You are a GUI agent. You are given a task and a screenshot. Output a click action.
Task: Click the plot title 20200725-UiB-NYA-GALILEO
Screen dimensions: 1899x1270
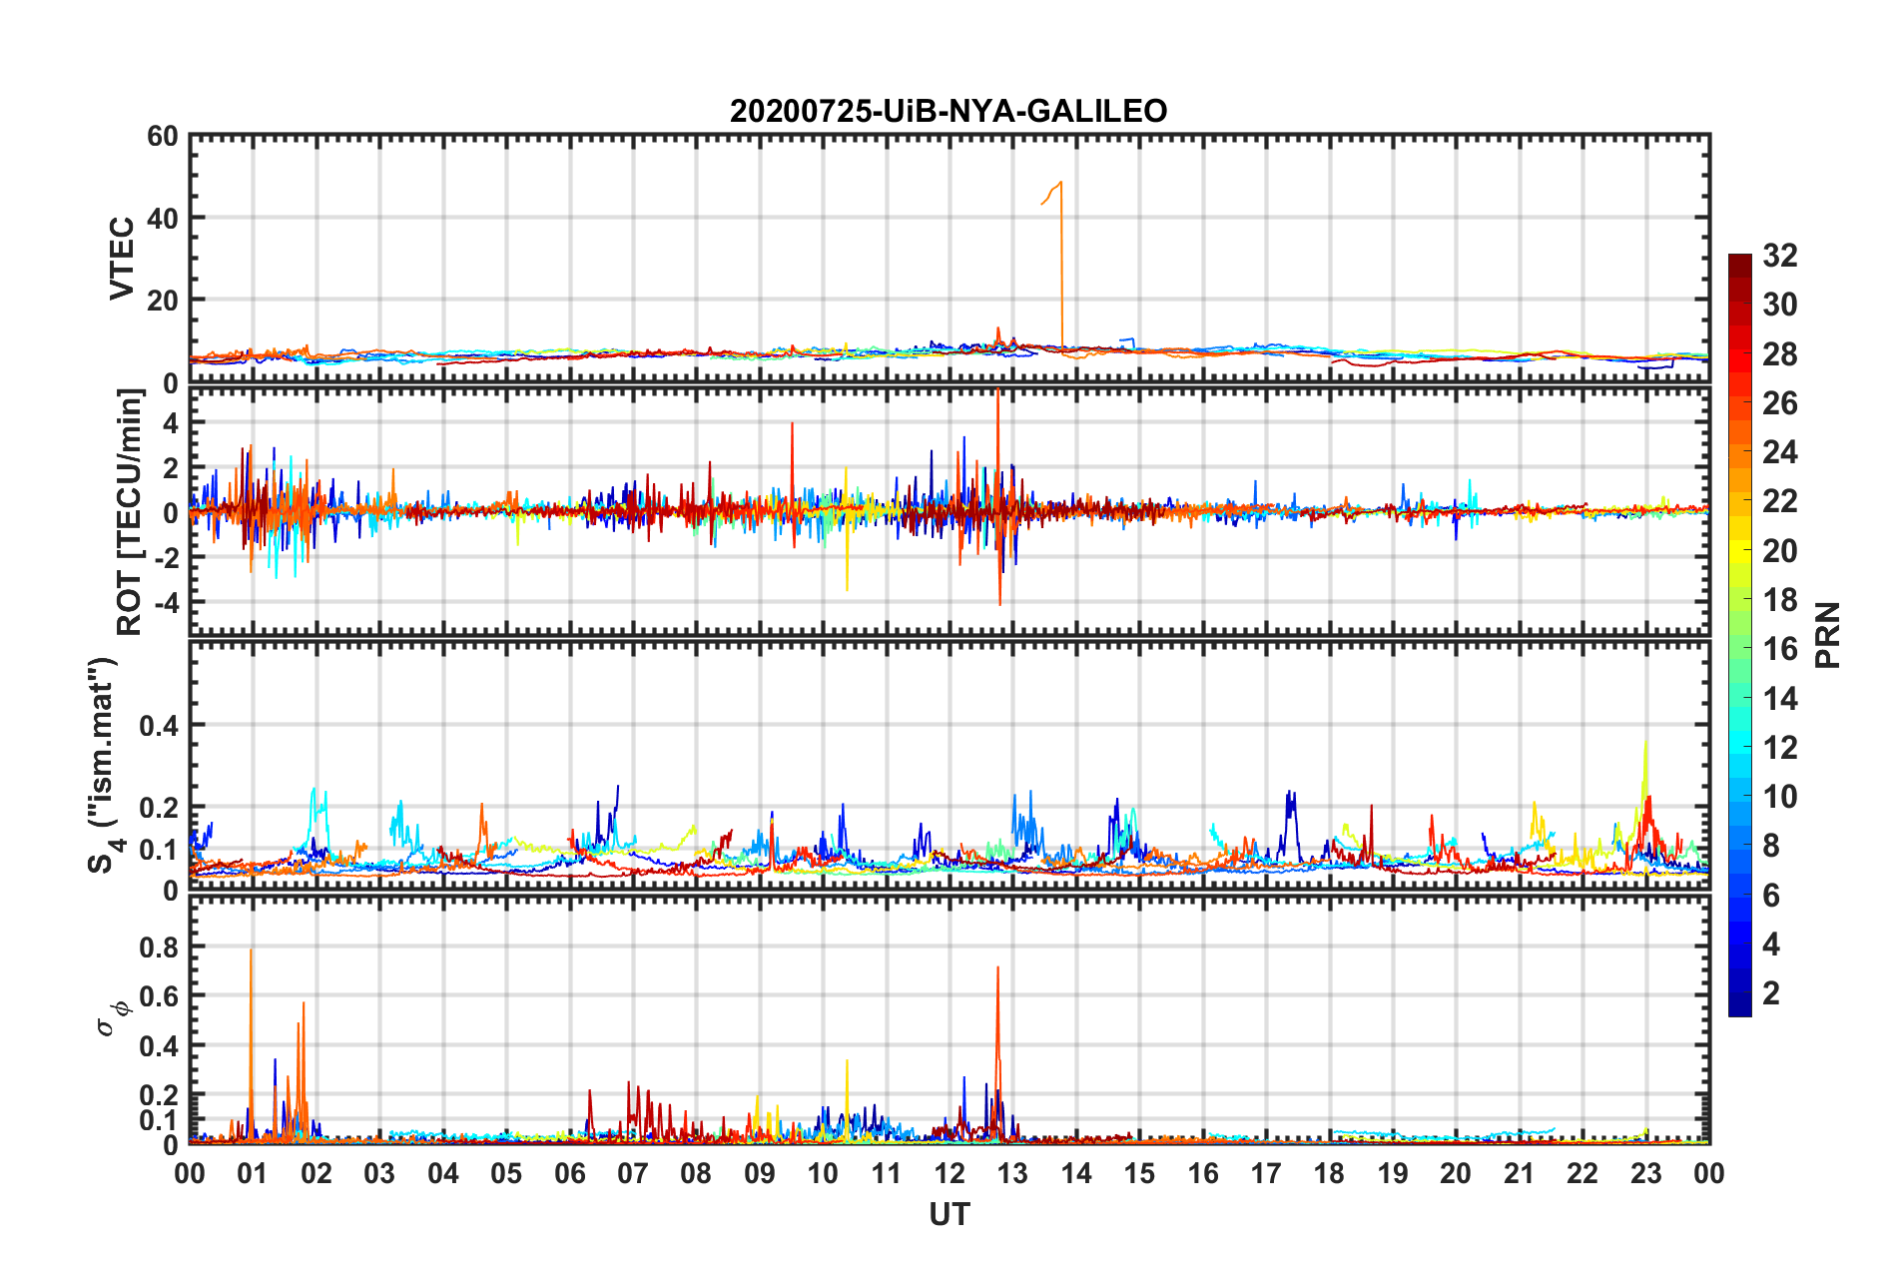coord(949,111)
